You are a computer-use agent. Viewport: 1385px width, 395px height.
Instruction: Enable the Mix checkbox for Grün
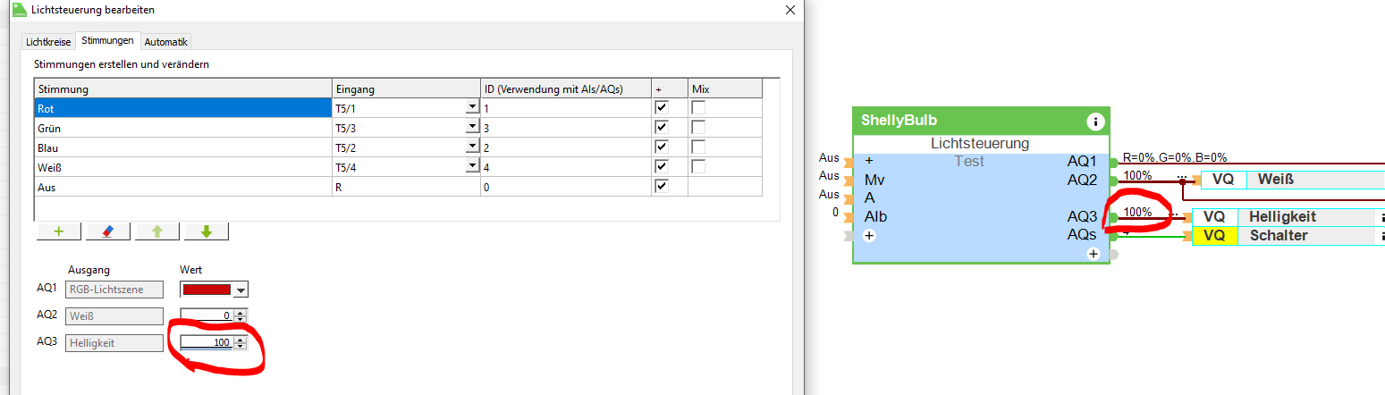coord(698,127)
